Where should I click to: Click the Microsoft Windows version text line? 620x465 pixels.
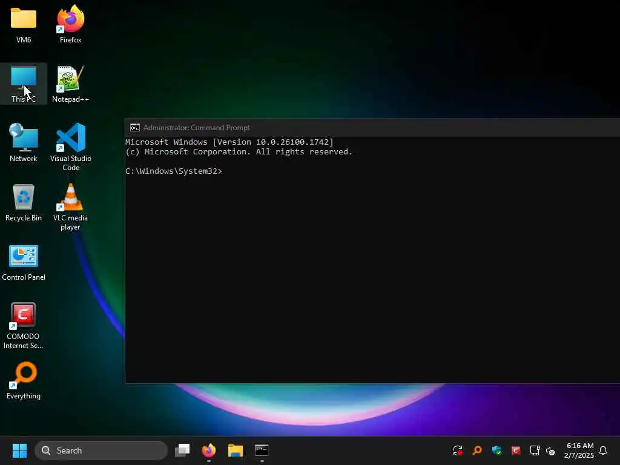click(x=229, y=142)
